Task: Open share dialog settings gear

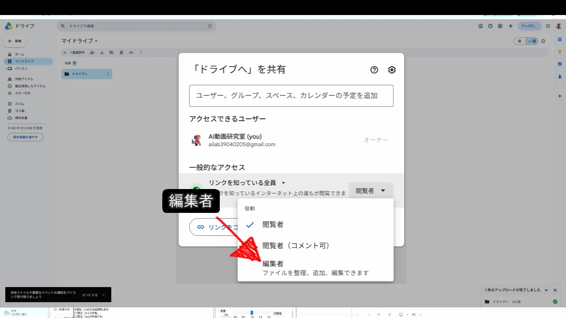Action: pyautogui.click(x=392, y=70)
